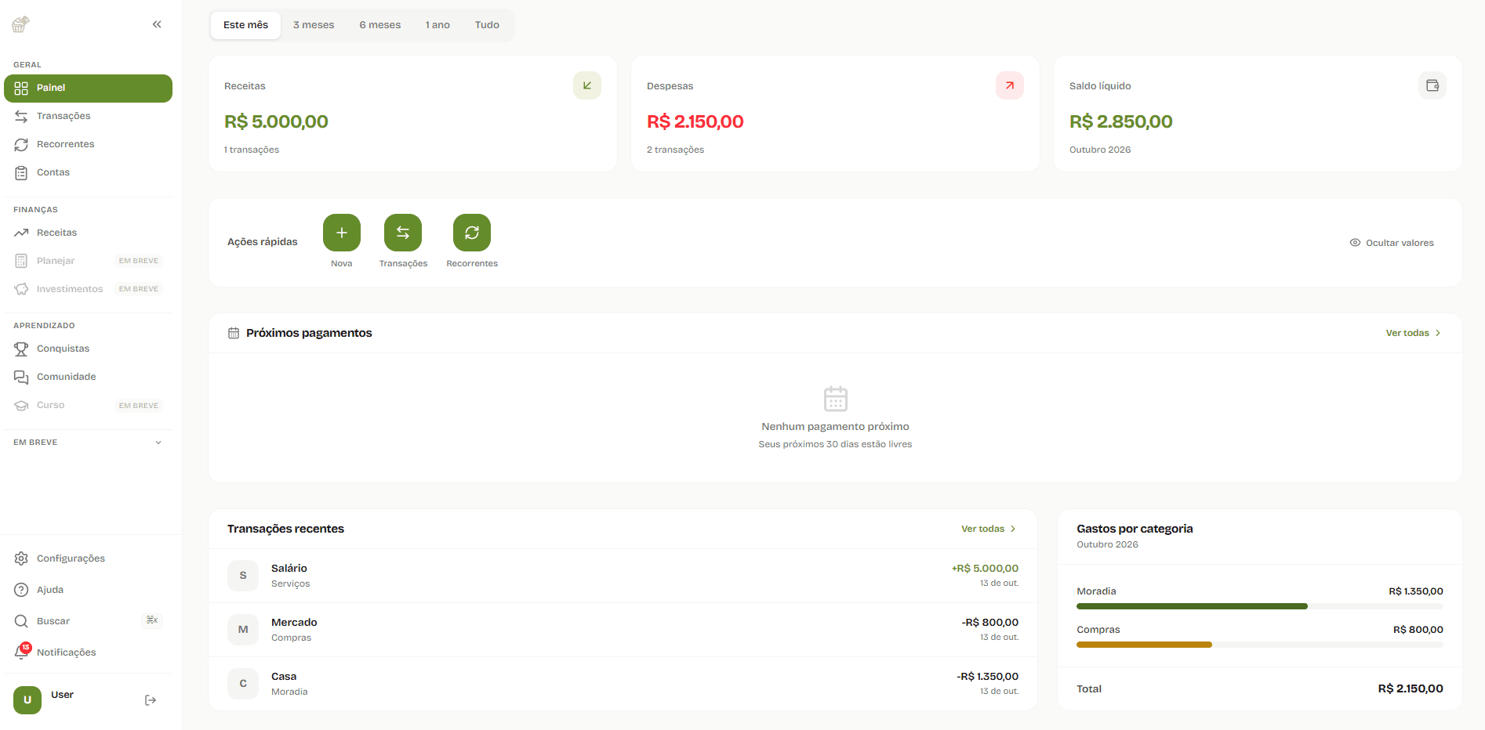The width and height of the screenshot is (1485, 730).
Task: Switch to 6 meses period tab
Action: [x=380, y=25]
